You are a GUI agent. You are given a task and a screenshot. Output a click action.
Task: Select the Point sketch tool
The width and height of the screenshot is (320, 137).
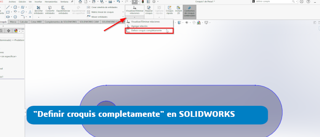[x=30, y=17]
